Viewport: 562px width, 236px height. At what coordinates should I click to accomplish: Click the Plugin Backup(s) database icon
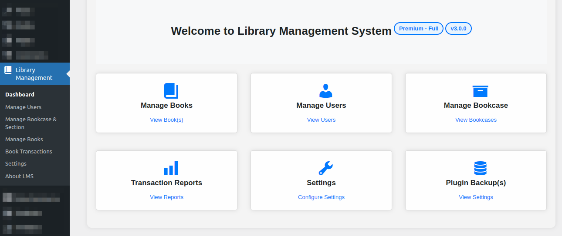click(480, 168)
